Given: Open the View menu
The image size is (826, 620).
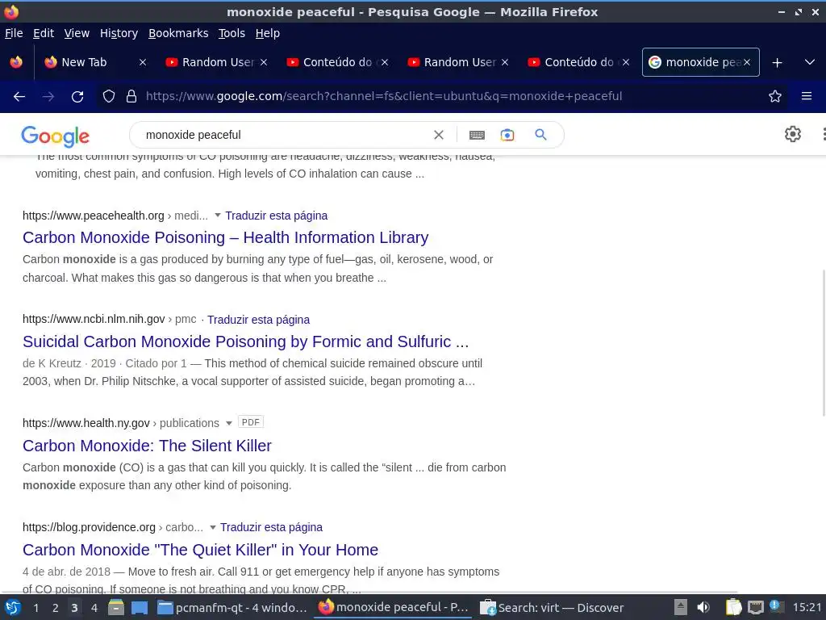Looking at the screenshot, I should click(x=77, y=33).
